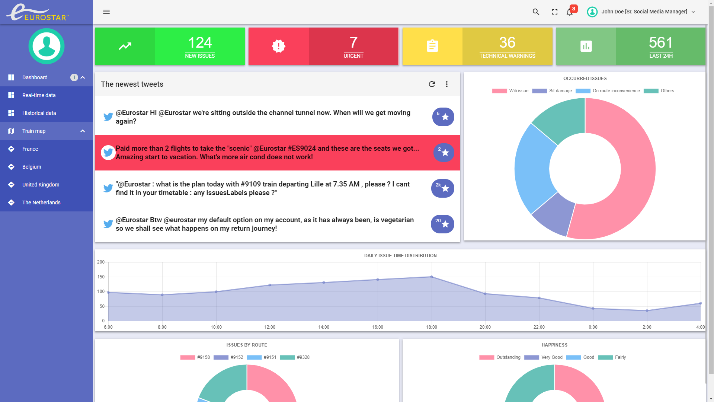Click Twitter icon of channel tunnel tweet
The width and height of the screenshot is (714, 402).
coord(108,117)
